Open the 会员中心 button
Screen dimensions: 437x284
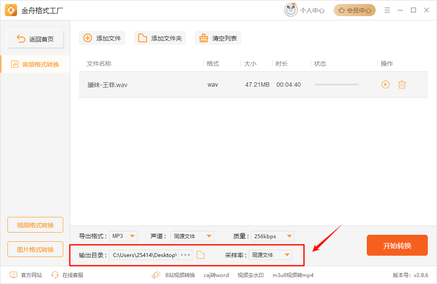(355, 10)
